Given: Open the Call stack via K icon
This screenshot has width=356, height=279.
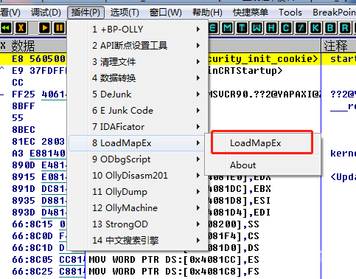Looking at the screenshot, I should [x=315, y=28].
